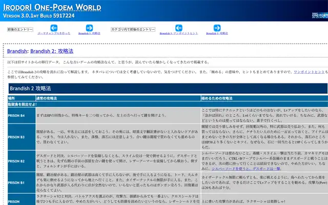Open the シルバーソードを使うと、デスガードは一撃 link
The image size is (328, 205).
pos(246,169)
